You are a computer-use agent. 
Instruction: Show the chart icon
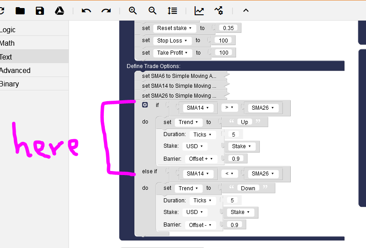click(199, 11)
